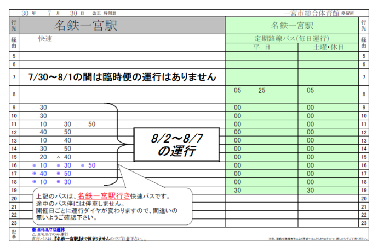Click the callout line ending 無いようご確認下さい
The height and width of the screenshot is (249, 378).
click(67, 217)
